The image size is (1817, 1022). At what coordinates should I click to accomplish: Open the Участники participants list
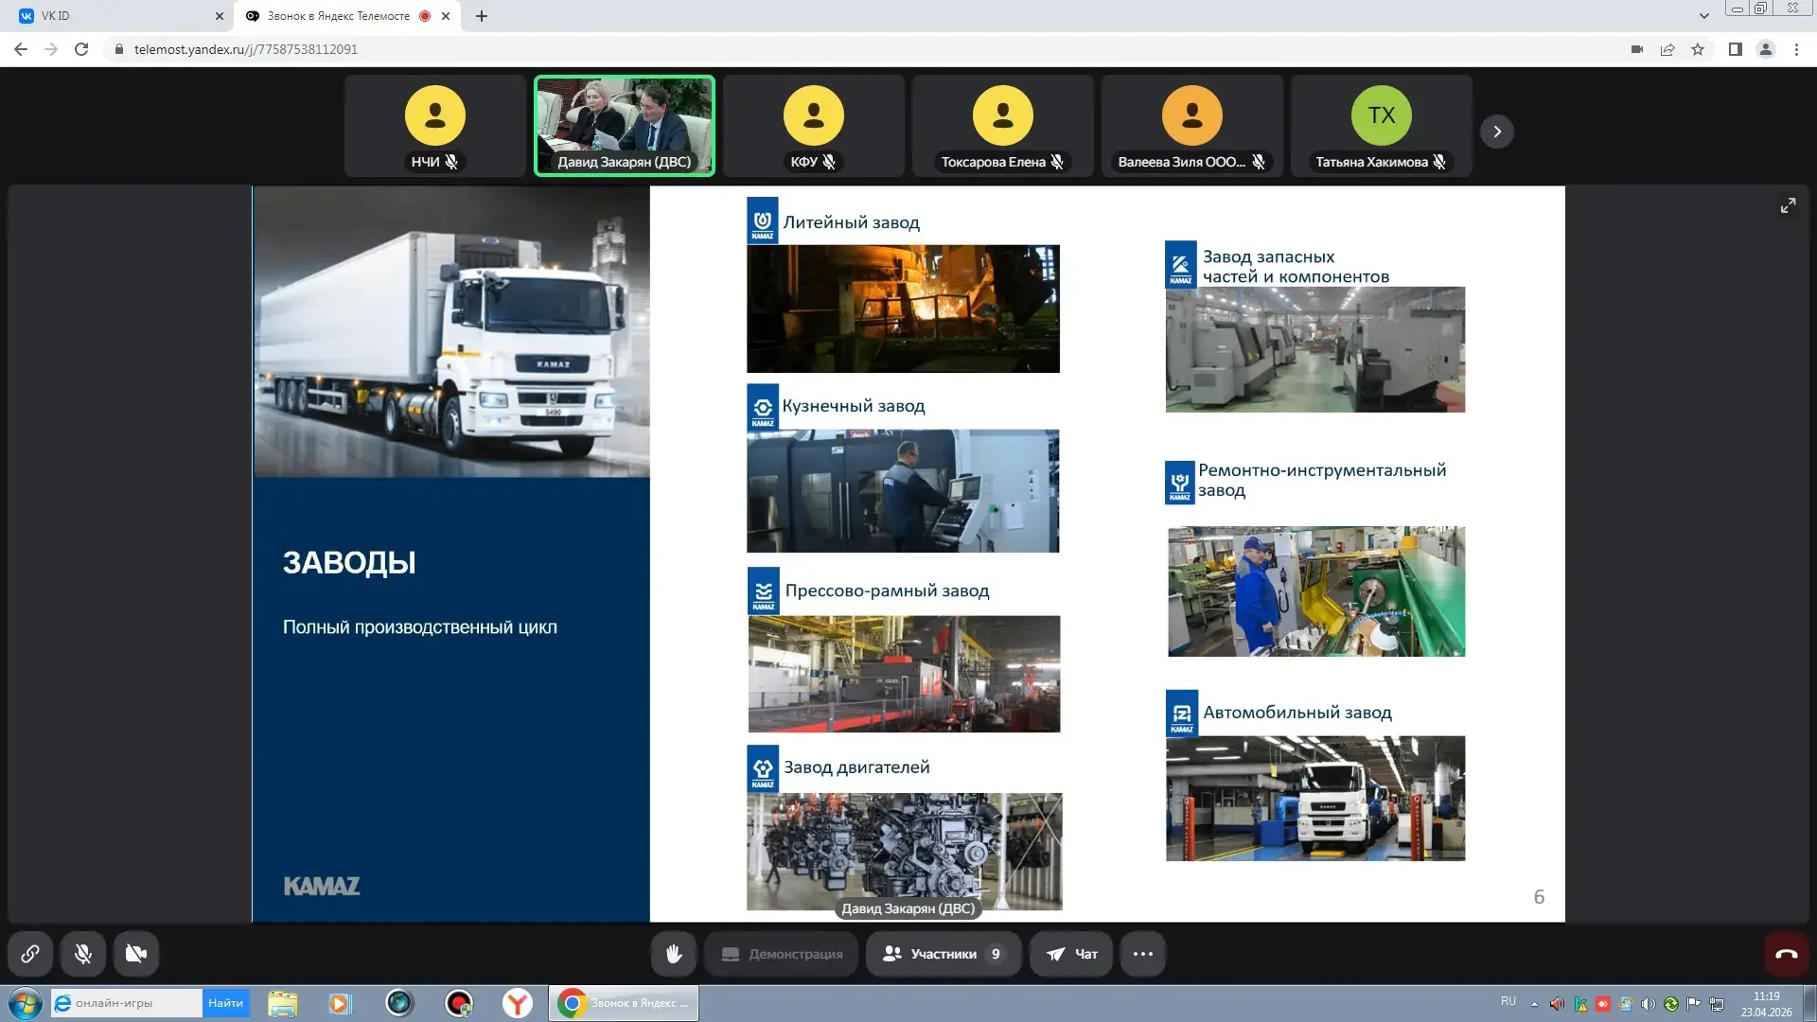944,954
